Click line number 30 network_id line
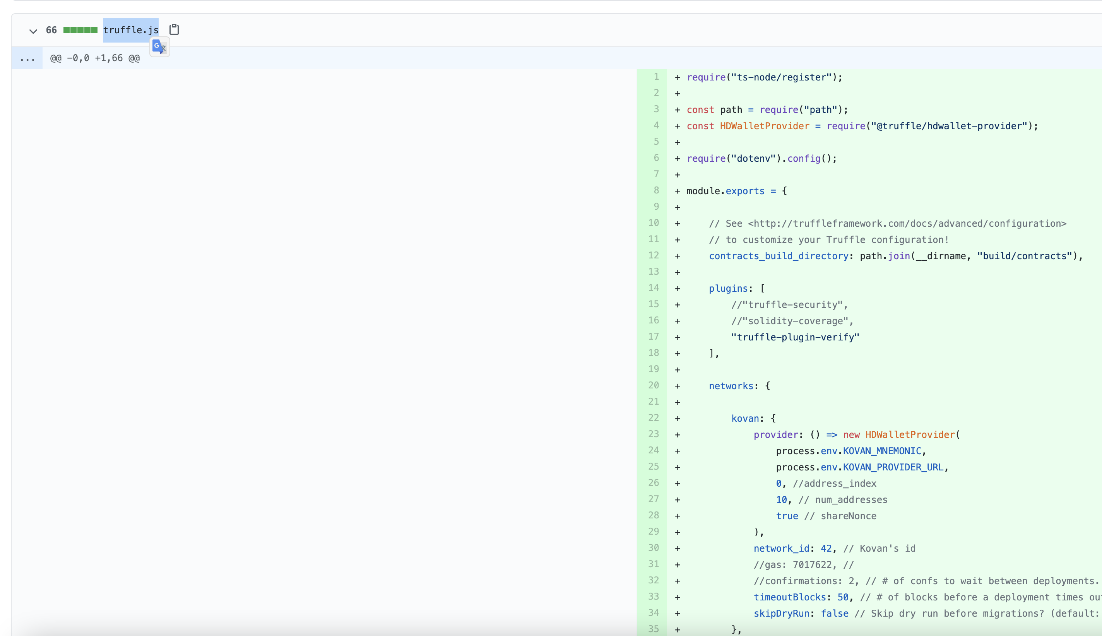The image size is (1102, 636). coord(654,548)
